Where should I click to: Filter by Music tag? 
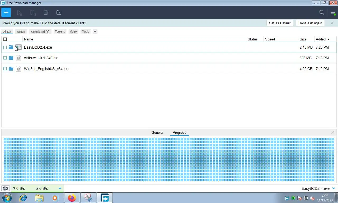coord(85,31)
